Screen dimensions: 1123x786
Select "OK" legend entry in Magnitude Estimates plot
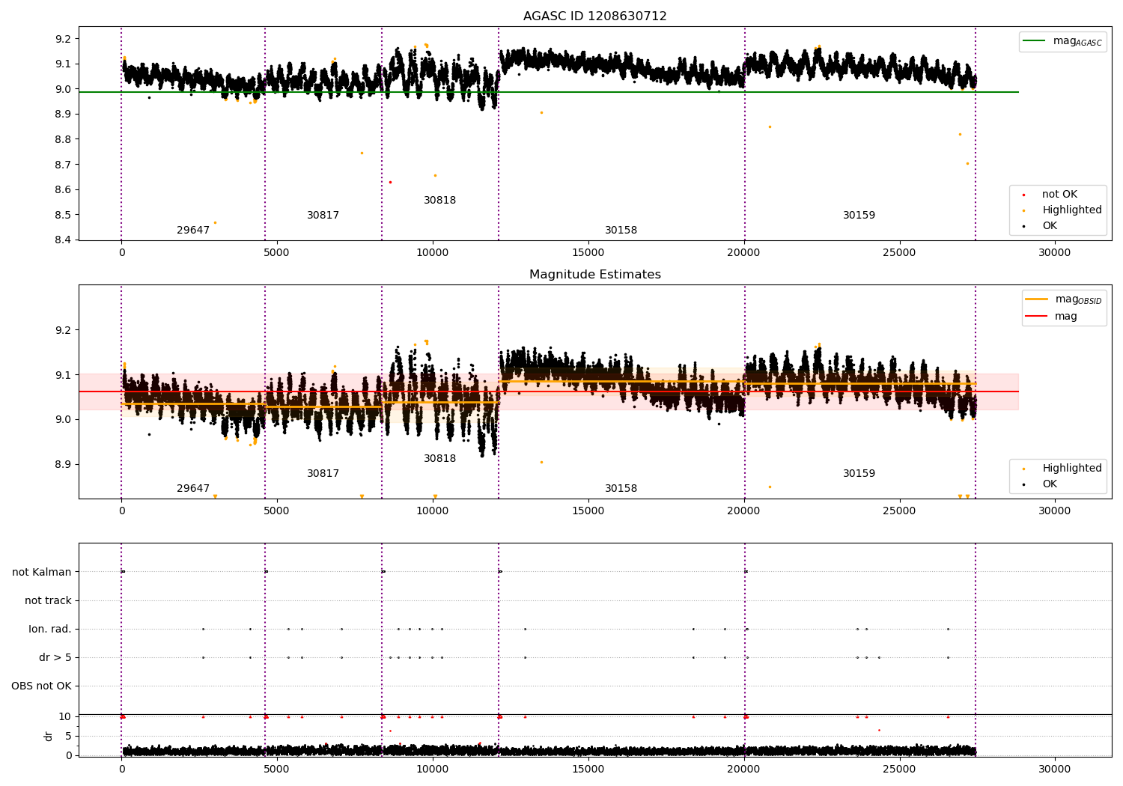(1050, 484)
